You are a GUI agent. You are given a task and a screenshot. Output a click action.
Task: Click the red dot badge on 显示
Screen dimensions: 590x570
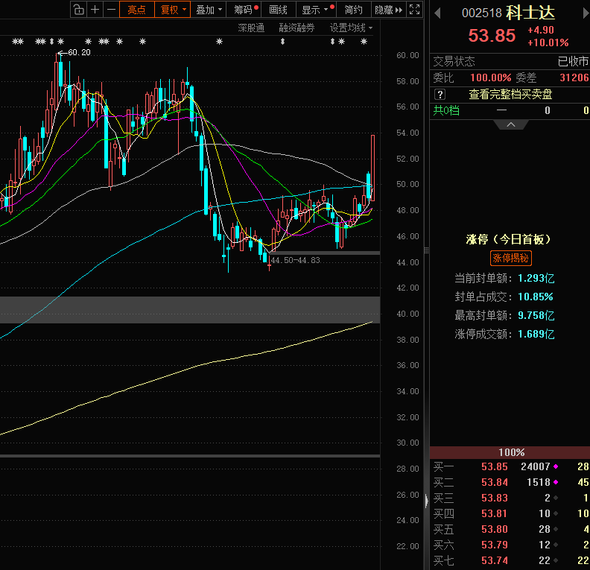pyautogui.click(x=332, y=7)
